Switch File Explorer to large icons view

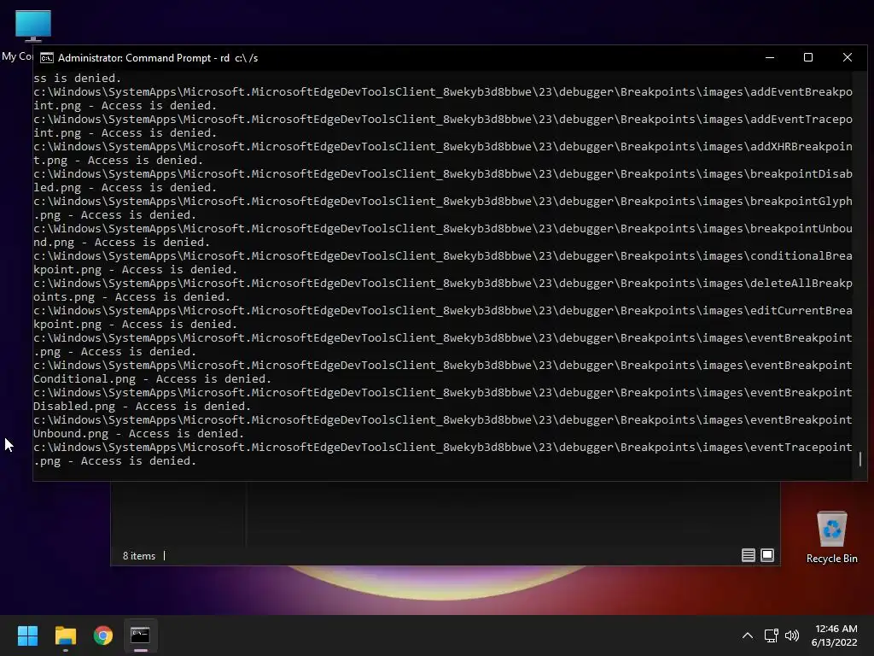pos(767,555)
